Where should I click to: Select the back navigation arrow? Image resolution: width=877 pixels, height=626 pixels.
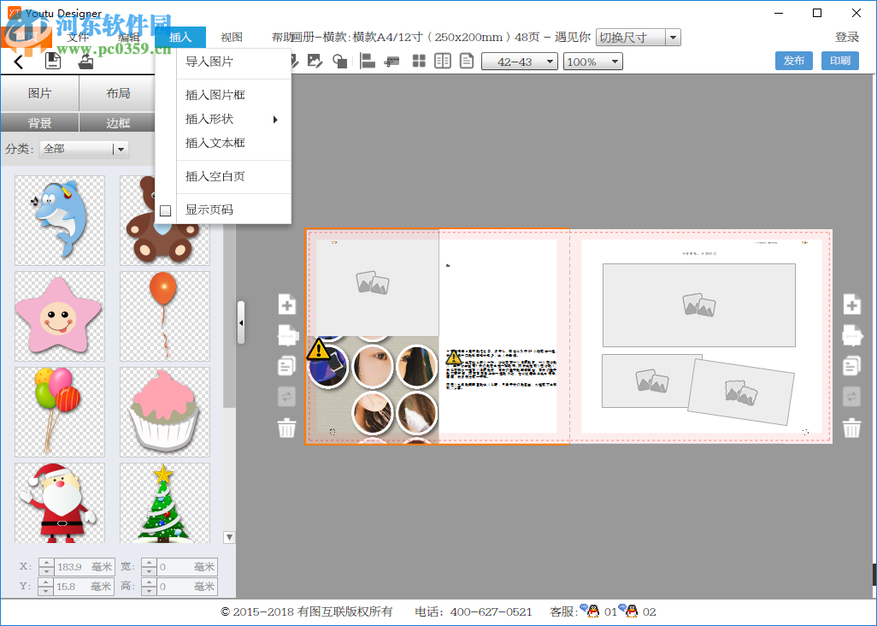(x=19, y=61)
